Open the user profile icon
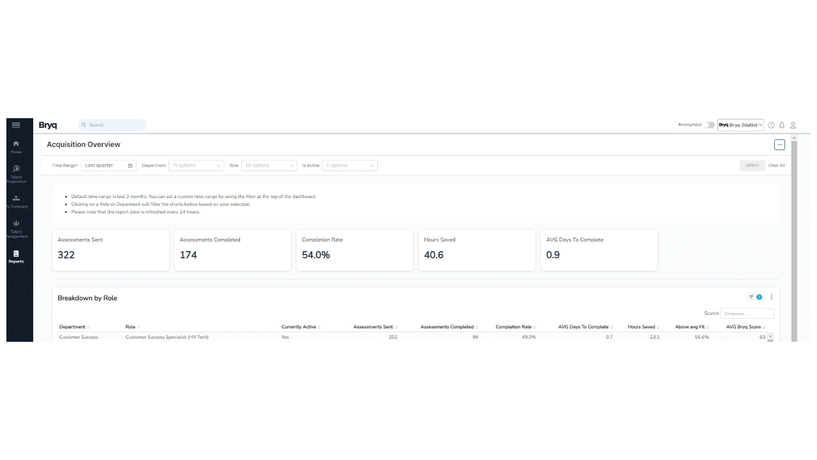817x460 pixels. click(793, 125)
